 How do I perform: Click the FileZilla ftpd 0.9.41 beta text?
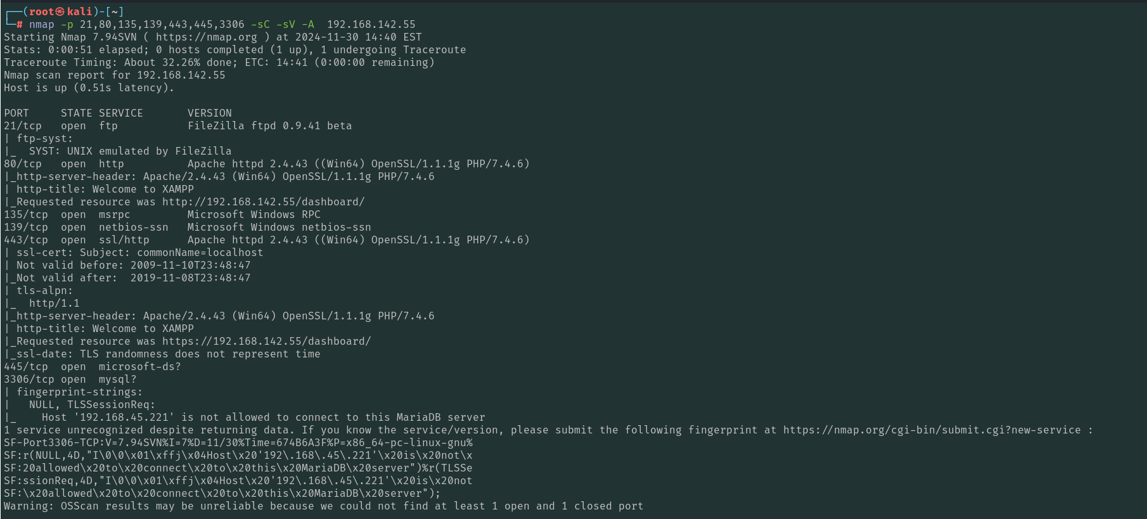point(269,126)
